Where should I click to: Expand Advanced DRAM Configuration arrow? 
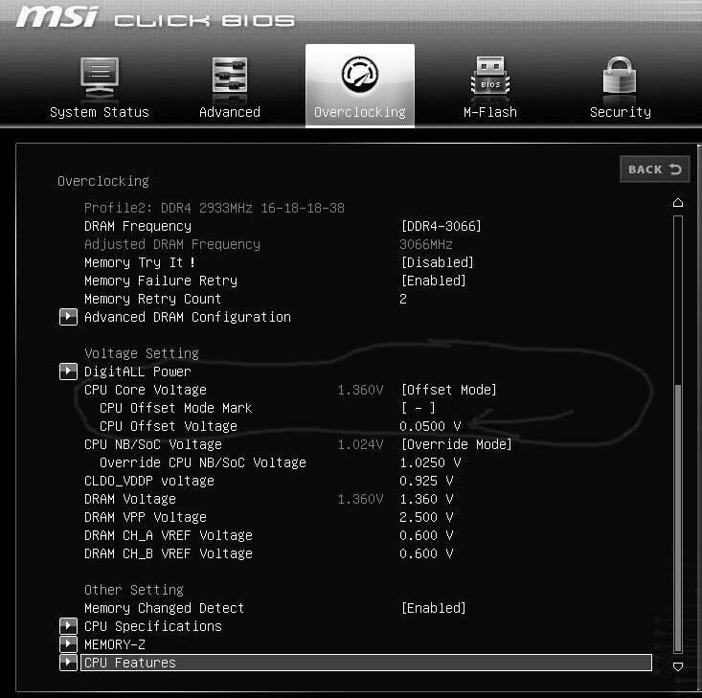(x=69, y=317)
